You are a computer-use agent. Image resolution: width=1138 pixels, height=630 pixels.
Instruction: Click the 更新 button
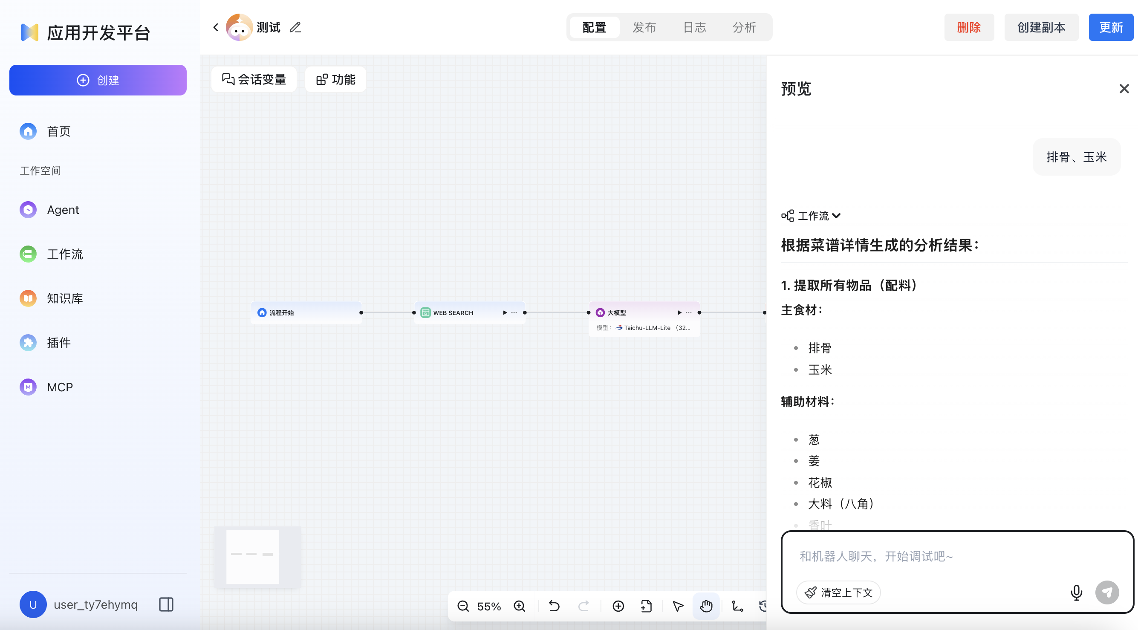1111,27
